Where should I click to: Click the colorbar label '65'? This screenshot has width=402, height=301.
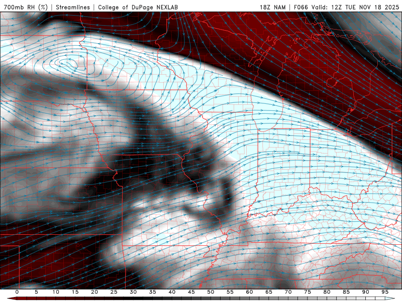[269, 292]
